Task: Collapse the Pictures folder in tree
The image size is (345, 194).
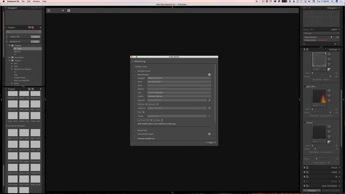Action: tap(10, 60)
